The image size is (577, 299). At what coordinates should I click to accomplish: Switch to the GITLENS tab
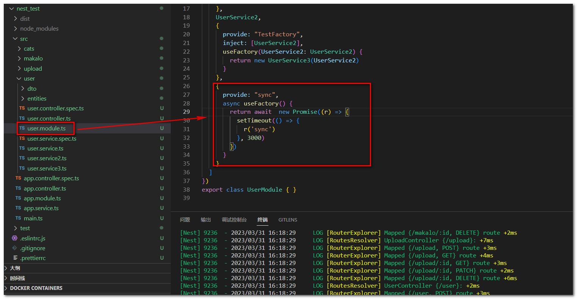[288, 220]
